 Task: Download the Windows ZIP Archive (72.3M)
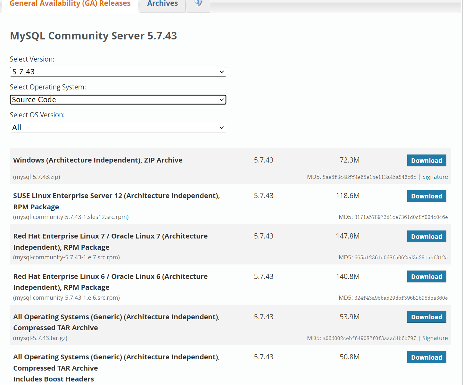tap(427, 161)
